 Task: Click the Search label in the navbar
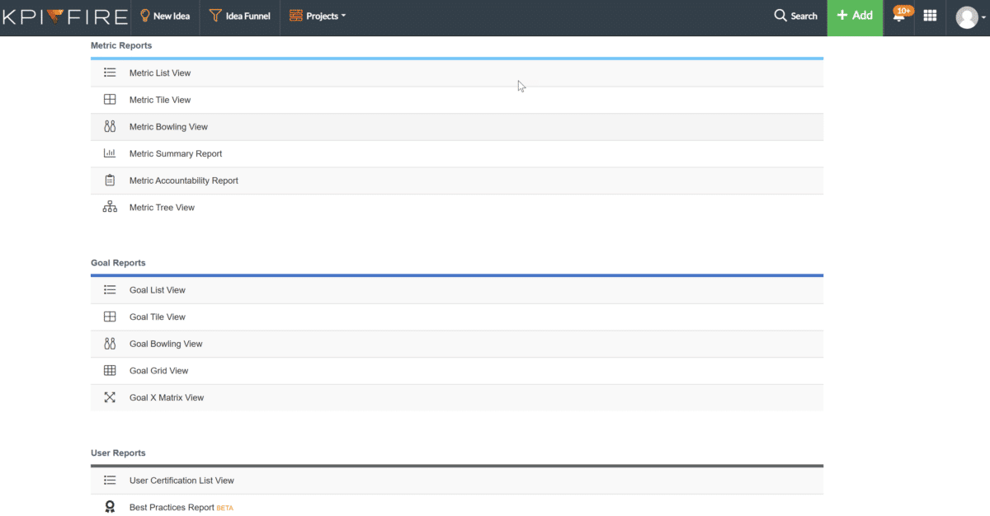[x=804, y=16]
